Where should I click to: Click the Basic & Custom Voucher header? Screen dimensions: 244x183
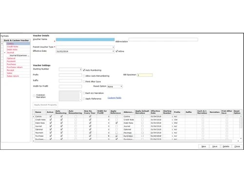coord(17,41)
